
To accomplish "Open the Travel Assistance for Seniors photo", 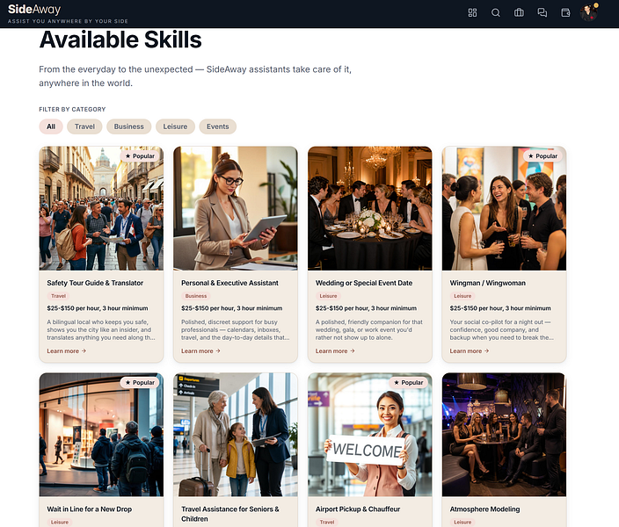I will [x=236, y=435].
